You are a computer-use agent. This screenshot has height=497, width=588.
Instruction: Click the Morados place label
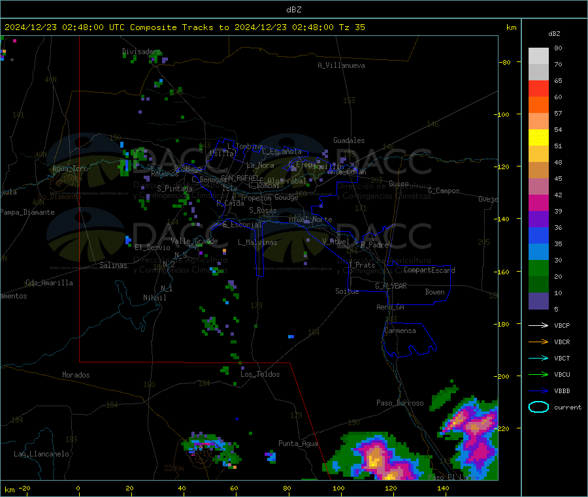76,375
